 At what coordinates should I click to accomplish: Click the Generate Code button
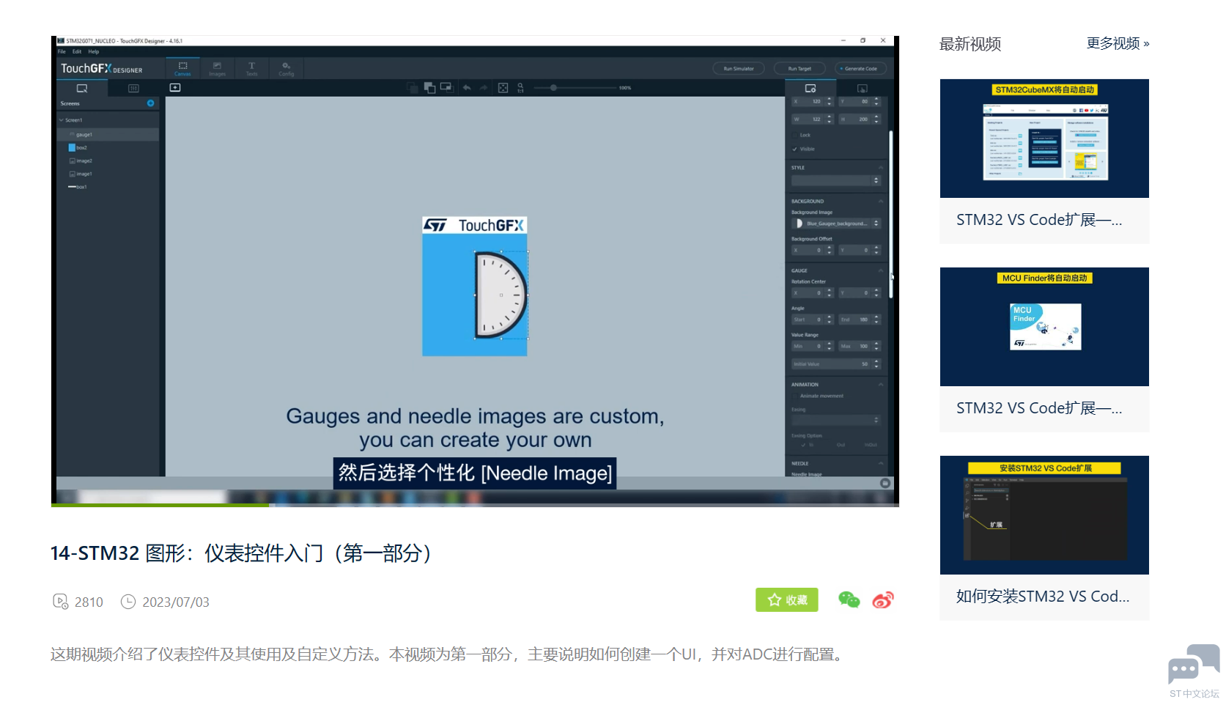[x=860, y=68]
